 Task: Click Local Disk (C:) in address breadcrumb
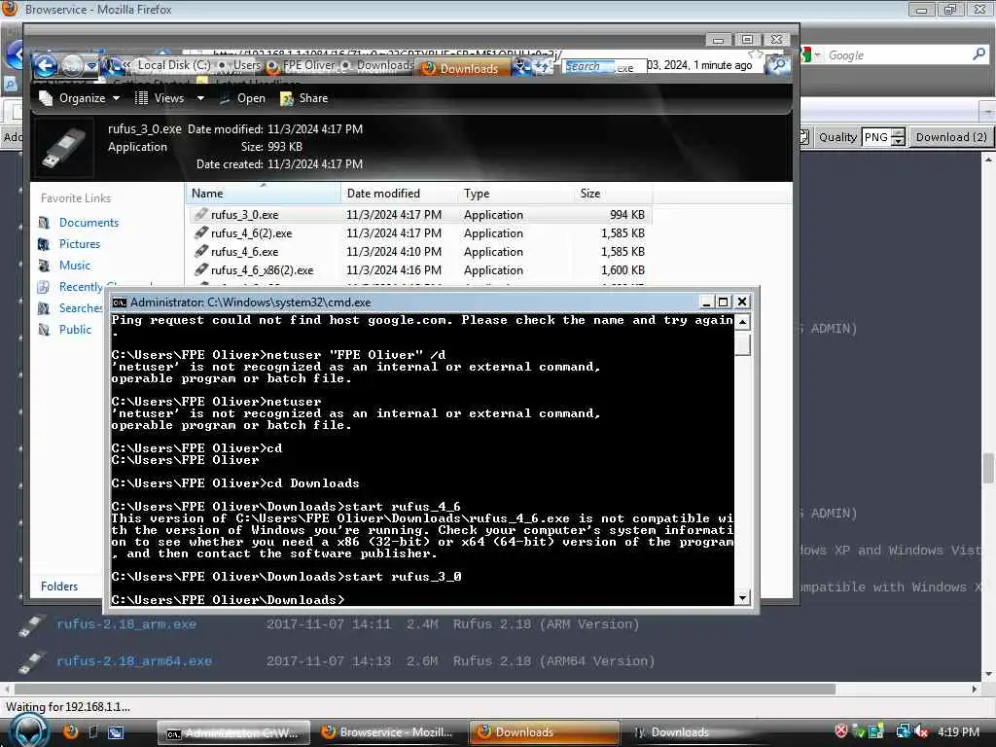click(173, 65)
